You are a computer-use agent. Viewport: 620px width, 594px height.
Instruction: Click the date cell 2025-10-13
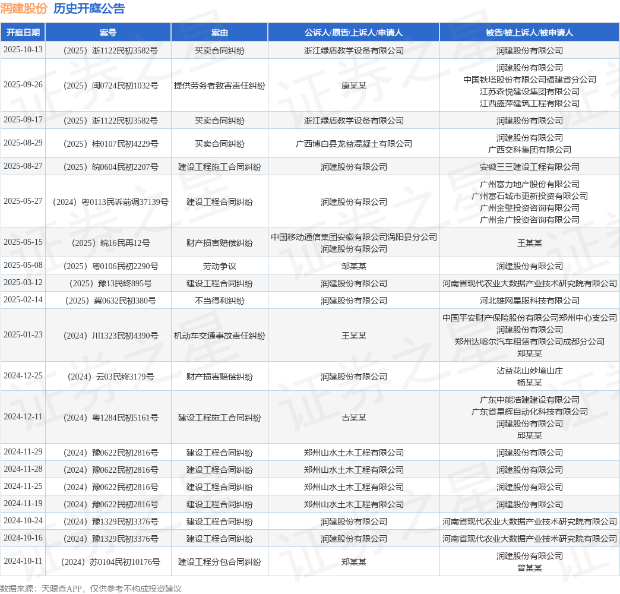click(23, 49)
